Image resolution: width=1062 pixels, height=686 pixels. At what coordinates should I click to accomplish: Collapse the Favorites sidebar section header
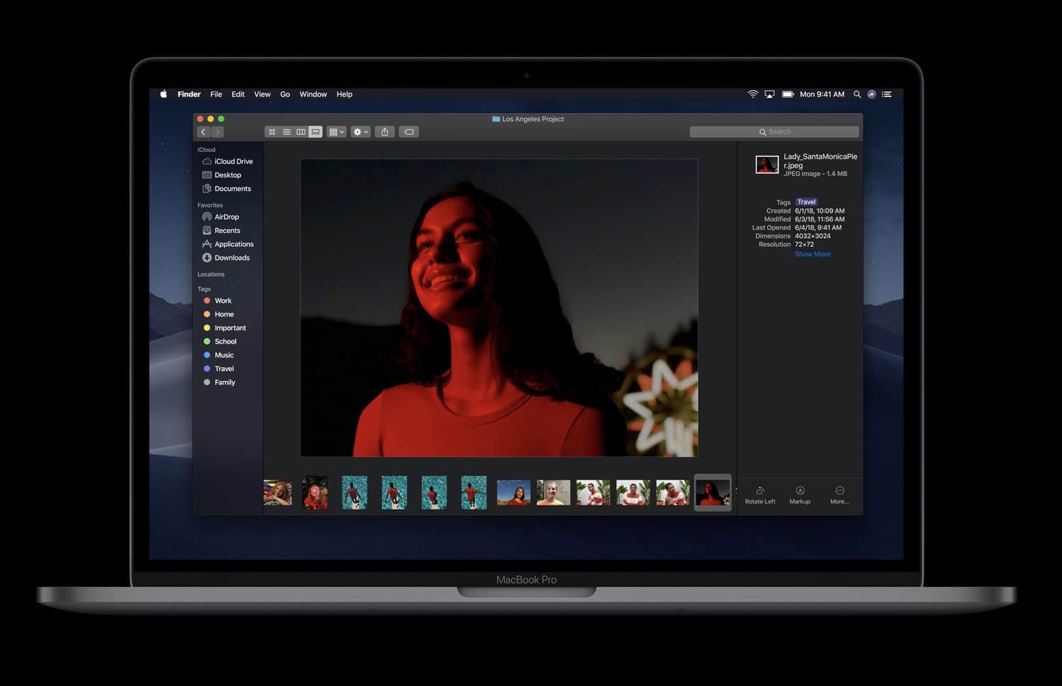(x=210, y=206)
